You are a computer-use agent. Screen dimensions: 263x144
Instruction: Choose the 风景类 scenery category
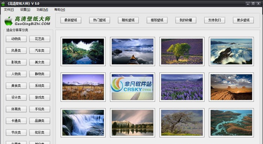[16, 50]
